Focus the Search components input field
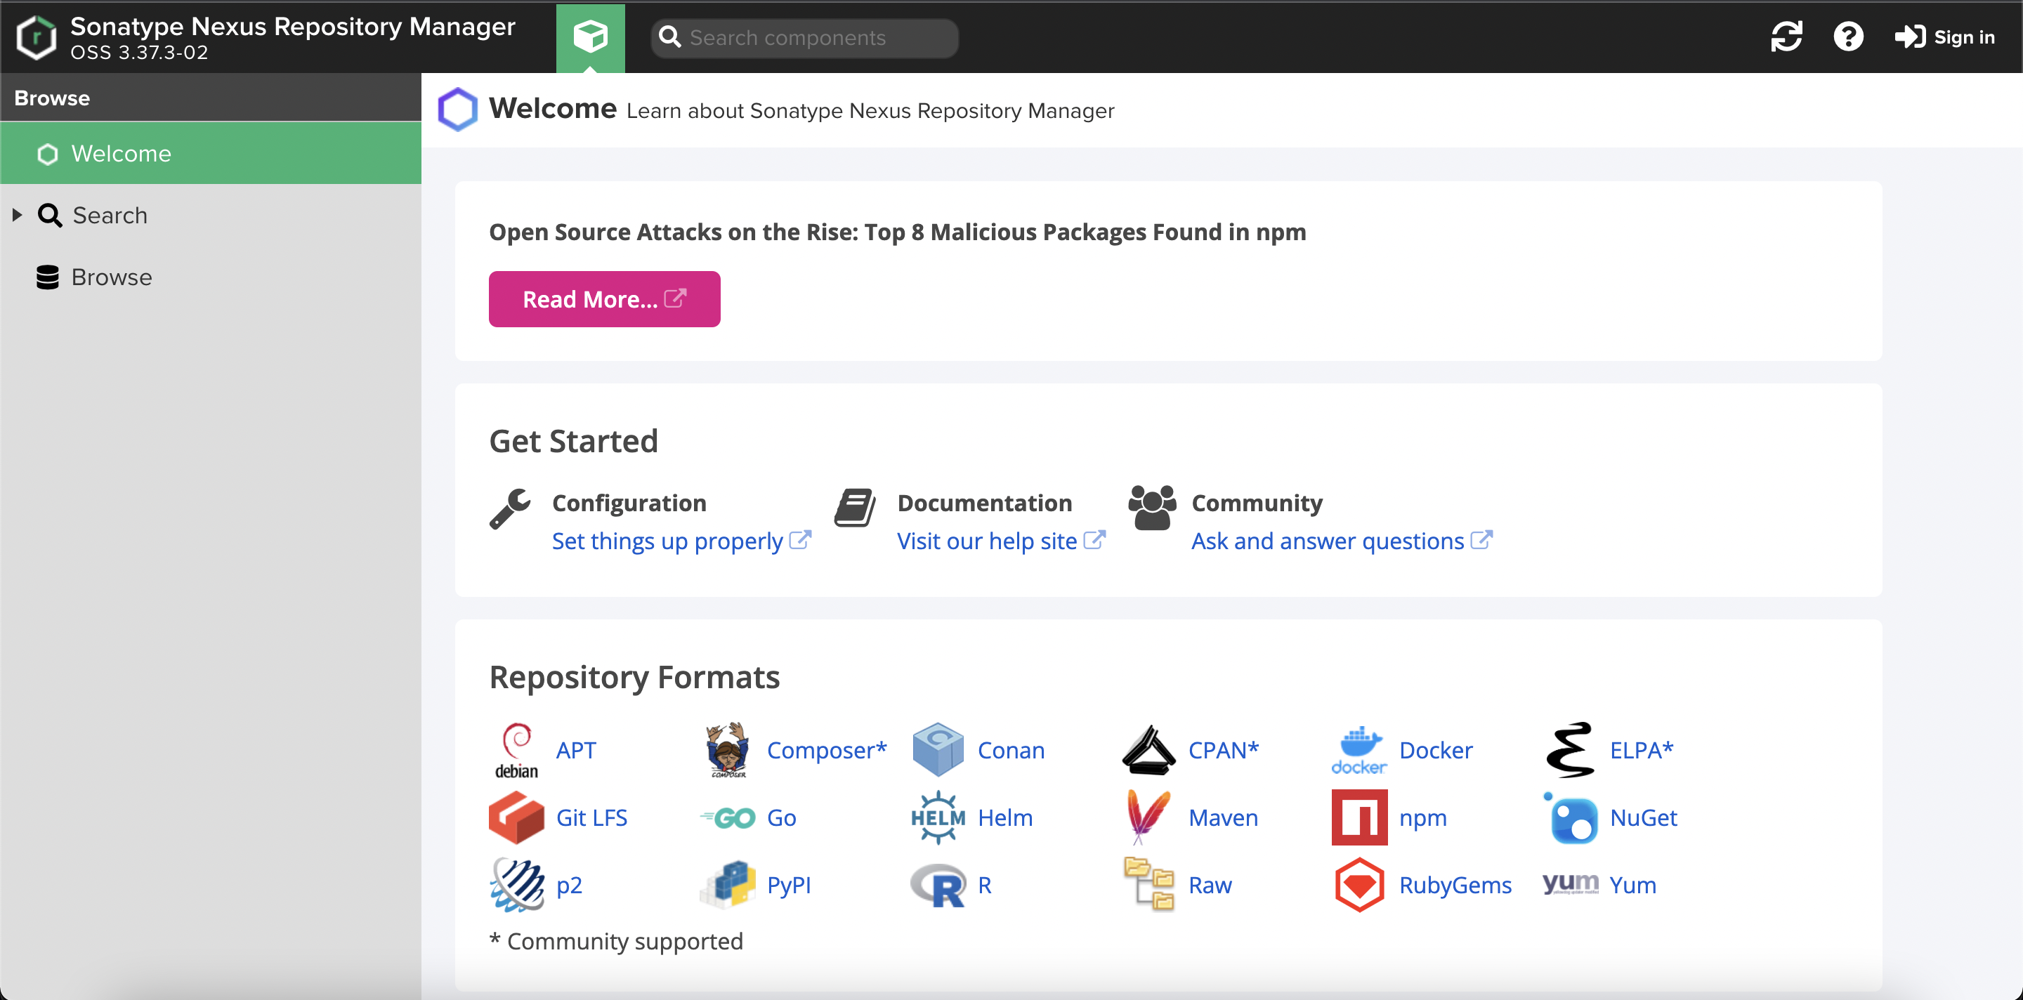This screenshot has height=1000, width=2023. pyautogui.click(x=817, y=38)
